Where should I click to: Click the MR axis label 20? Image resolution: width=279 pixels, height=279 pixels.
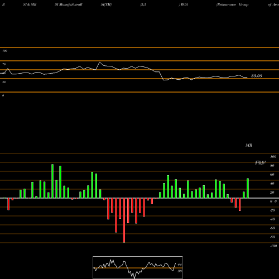272,193
